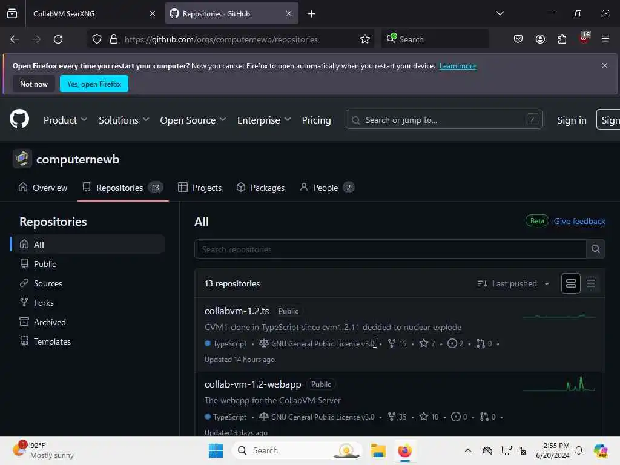
Task: Open the Pricing link
Action: [x=316, y=120]
